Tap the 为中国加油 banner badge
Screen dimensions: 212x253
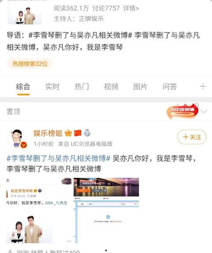click(183, 111)
